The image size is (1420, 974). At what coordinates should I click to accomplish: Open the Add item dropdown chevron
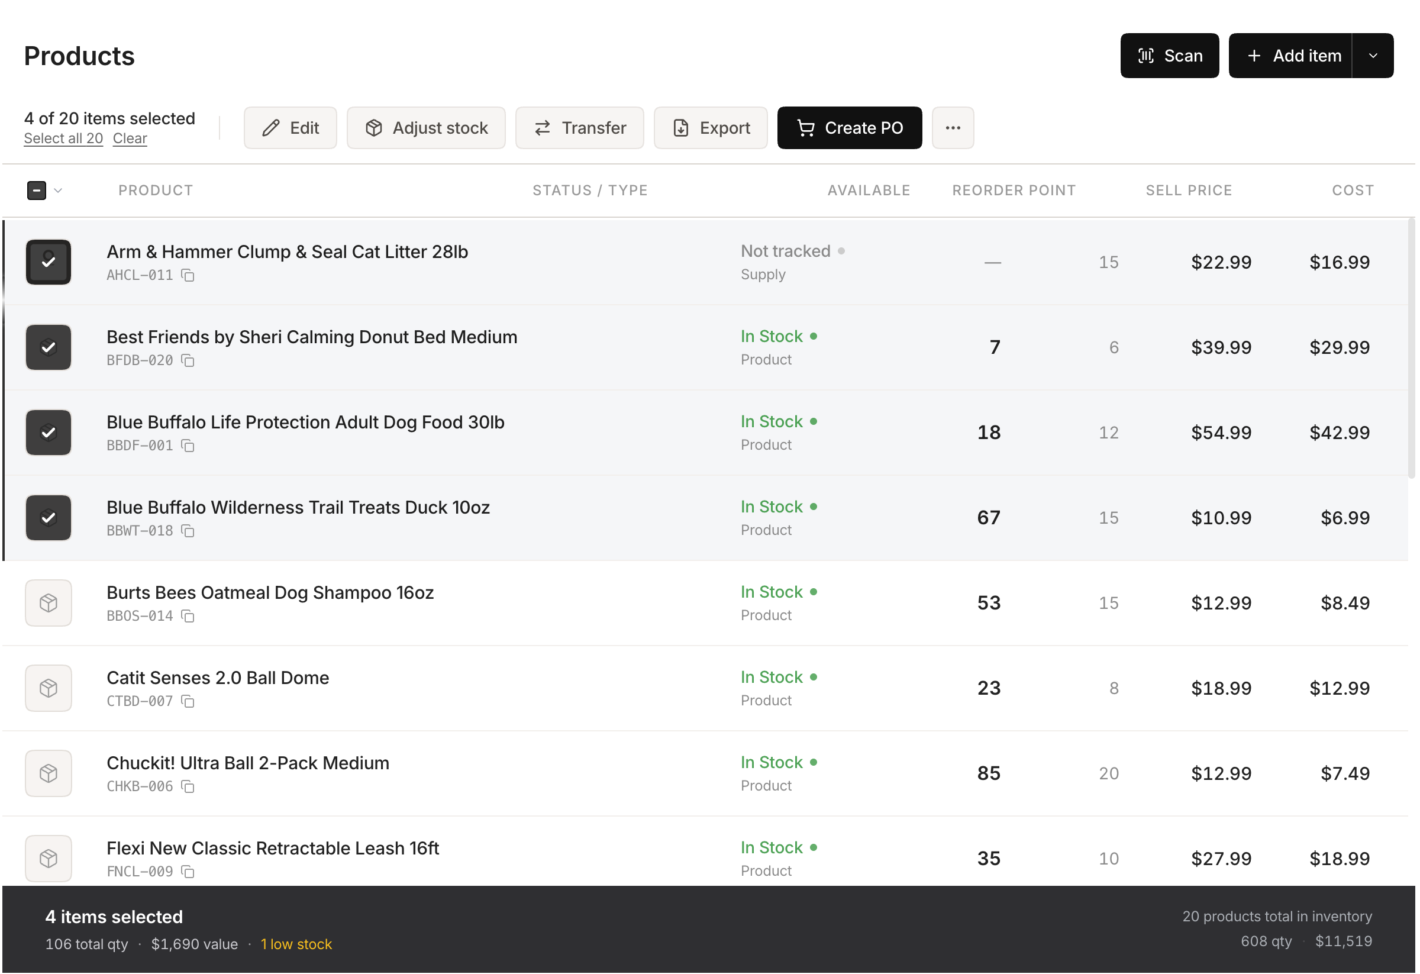click(1374, 55)
